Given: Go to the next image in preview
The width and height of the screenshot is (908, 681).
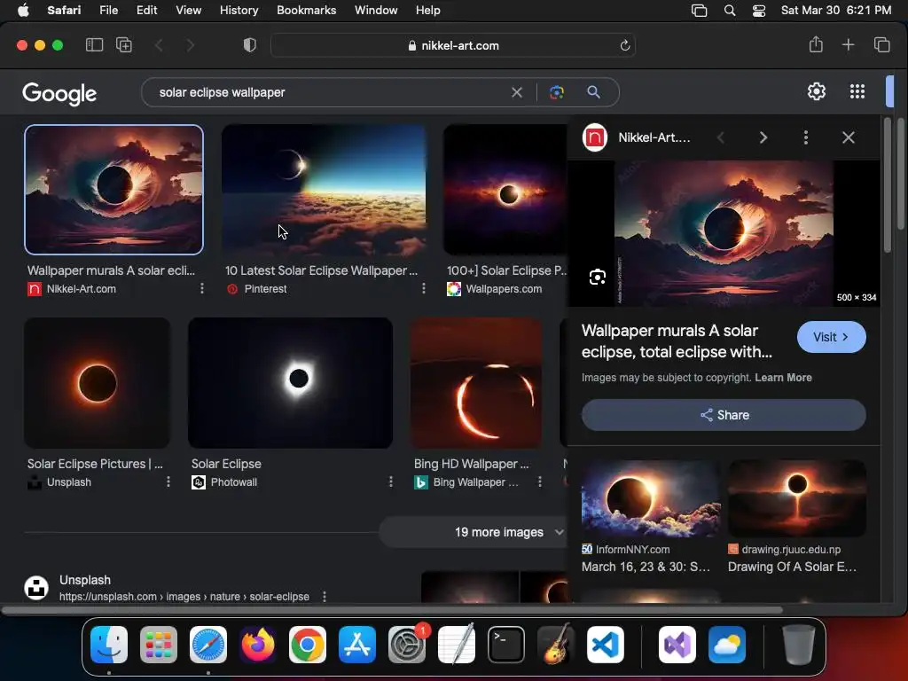Looking at the screenshot, I should [763, 137].
